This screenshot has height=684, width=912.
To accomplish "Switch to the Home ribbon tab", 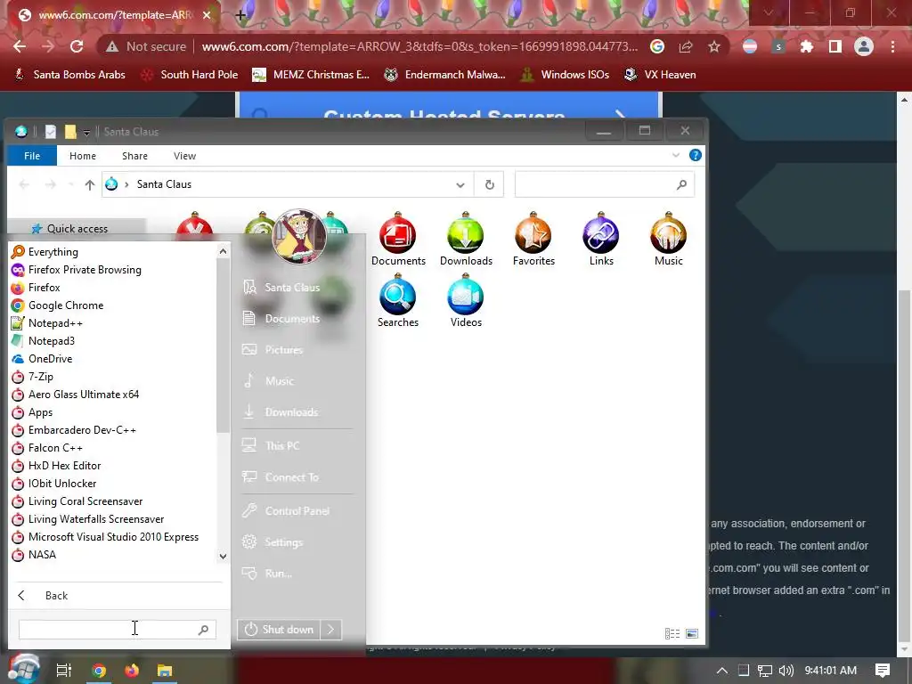I will point(83,156).
